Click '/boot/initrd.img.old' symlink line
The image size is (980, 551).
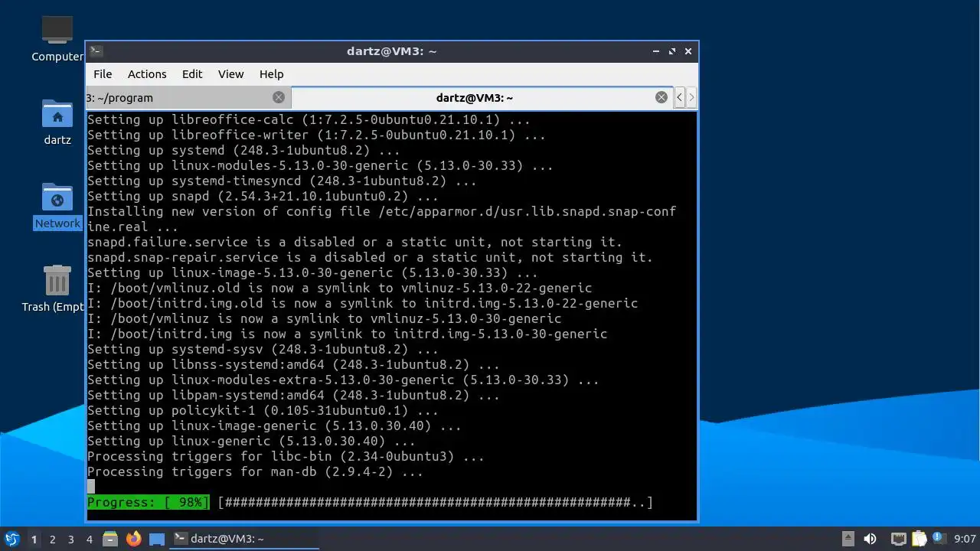[x=362, y=303]
